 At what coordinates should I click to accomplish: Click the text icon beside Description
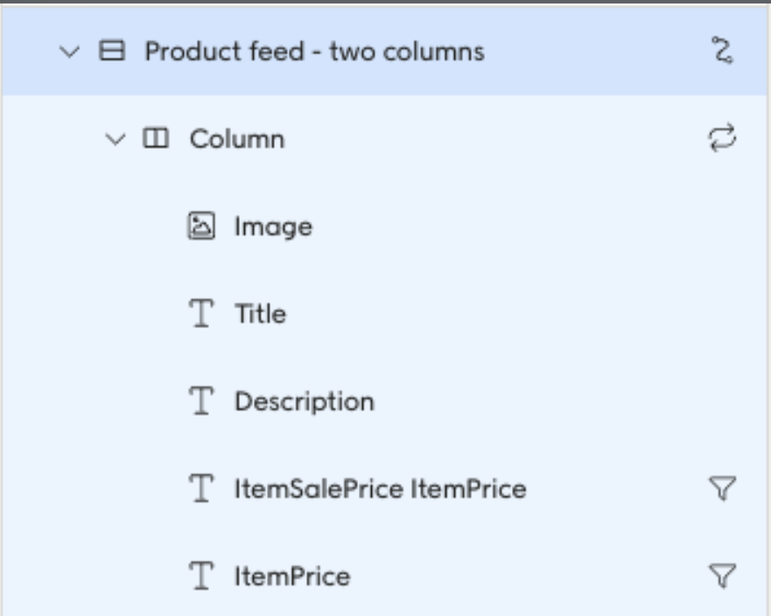point(201,402)
